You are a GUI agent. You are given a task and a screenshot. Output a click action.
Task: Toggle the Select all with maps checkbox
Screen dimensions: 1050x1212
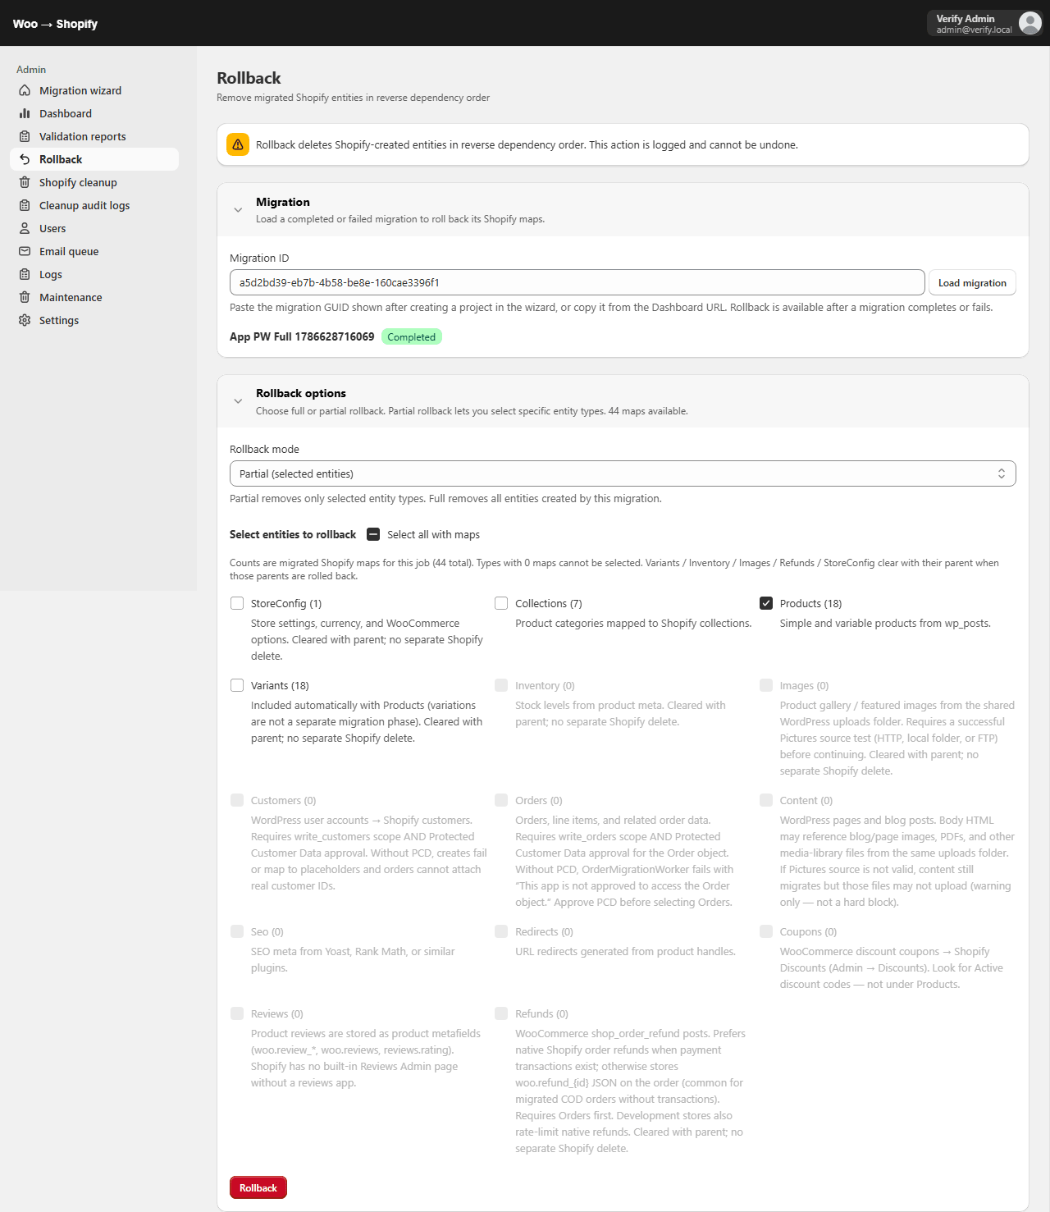click(373, 534)
